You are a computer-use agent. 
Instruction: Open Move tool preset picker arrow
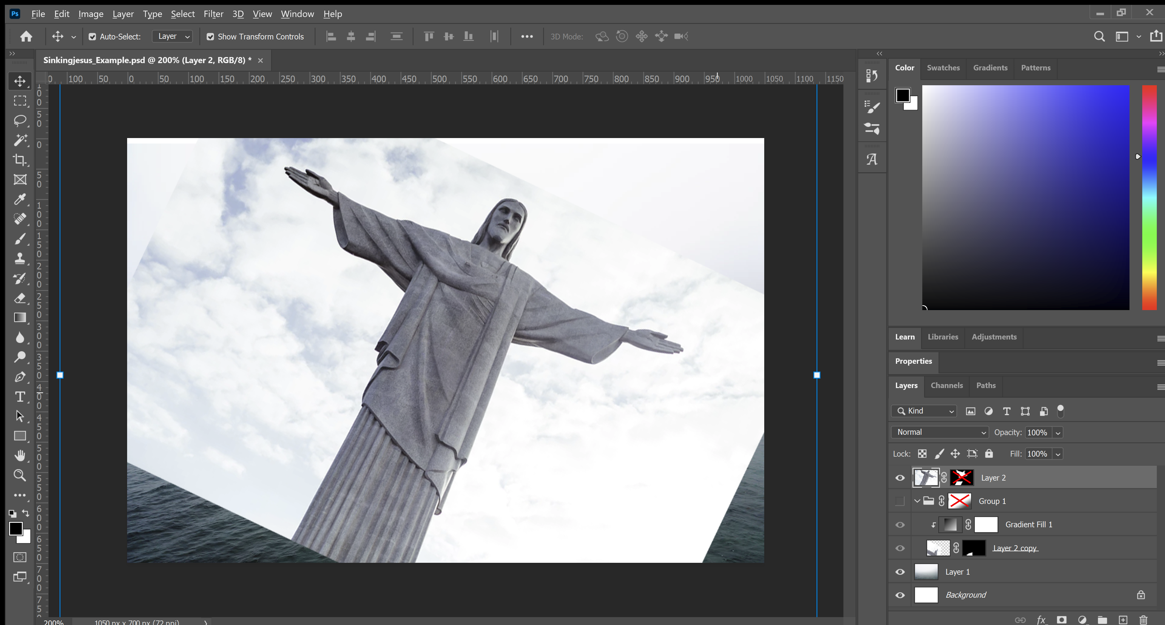coord(73,37)
